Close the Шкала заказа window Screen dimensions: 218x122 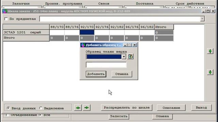pos(213,11)
